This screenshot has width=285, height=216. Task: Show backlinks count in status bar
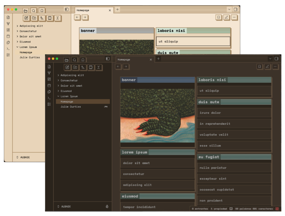(200, 209)
